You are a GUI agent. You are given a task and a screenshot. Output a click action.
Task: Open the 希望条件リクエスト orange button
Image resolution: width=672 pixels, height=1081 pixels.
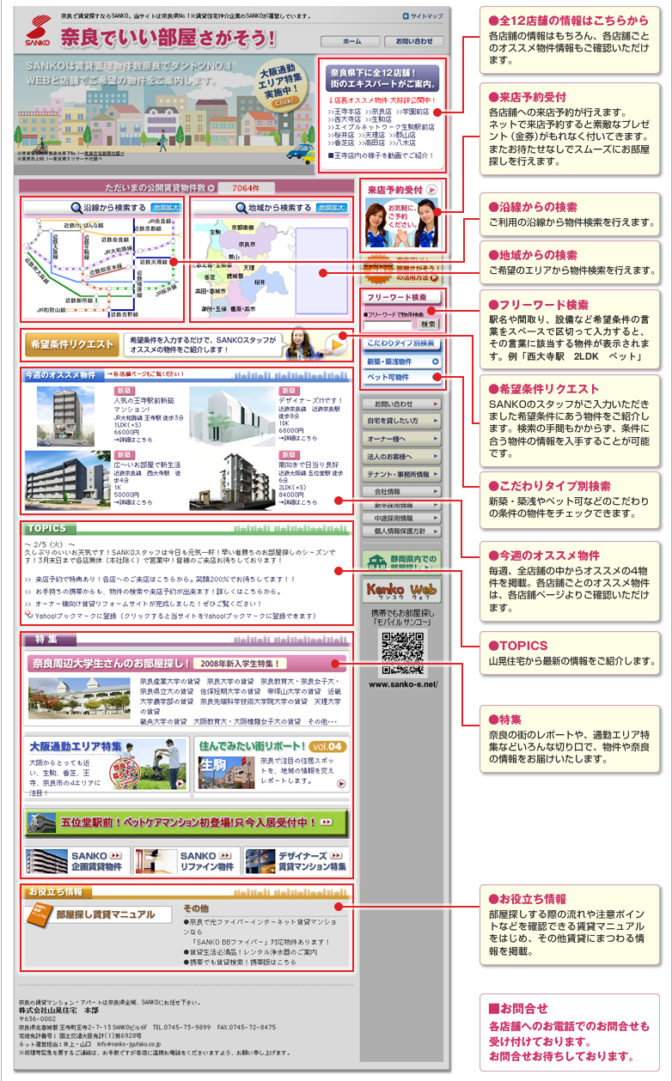[71, 345]
